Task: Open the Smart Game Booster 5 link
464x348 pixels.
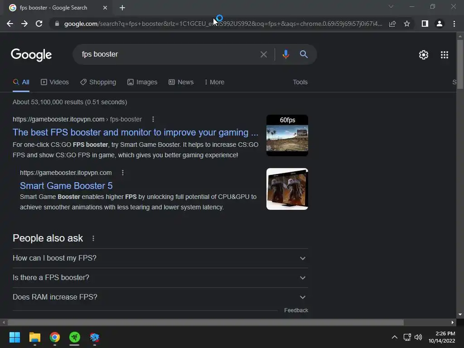Action: pos(66,185)
